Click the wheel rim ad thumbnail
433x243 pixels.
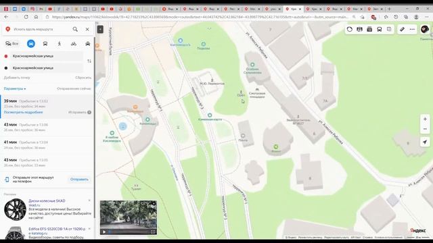click(15, 209)
